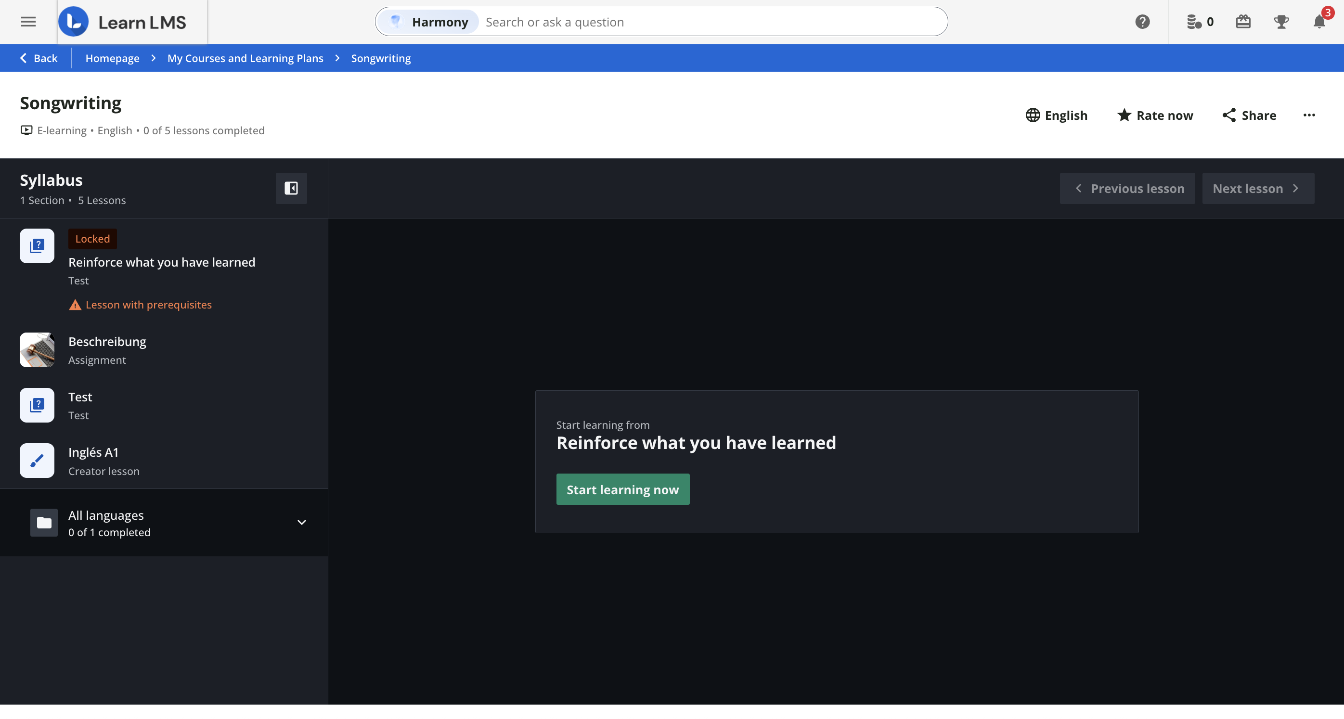Click Rate now star
Viewport: 1344px width, 719px height.
click(1155, 116)
